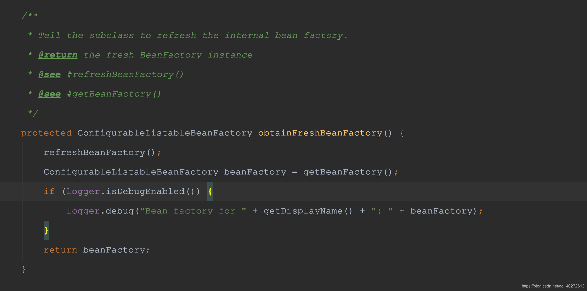Click beanFactory in the return statement
587x291 pixels.
click(114, 250)
